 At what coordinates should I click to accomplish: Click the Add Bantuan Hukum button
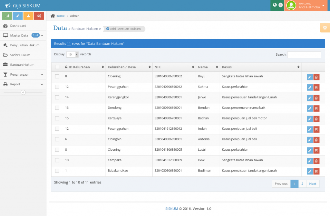[x=124, y=29]
